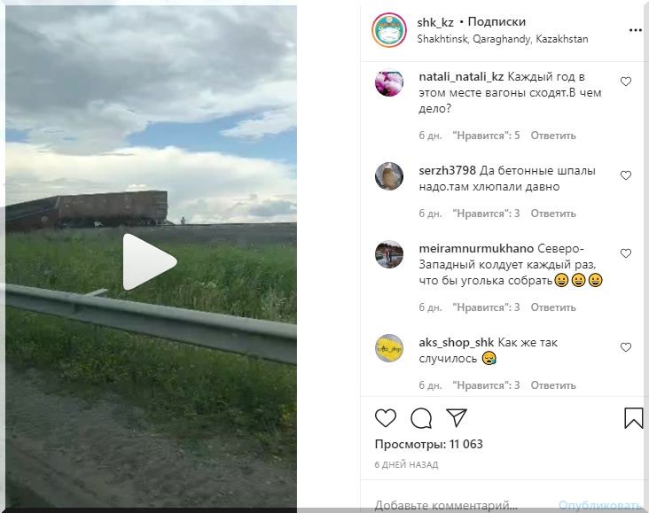649x513 pixels.
Task: Reply to natali_natali_kz's comment with Ответить
Action: point(553,136)
